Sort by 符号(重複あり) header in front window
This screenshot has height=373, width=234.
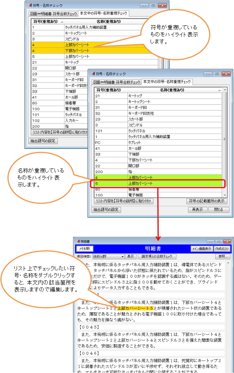111,90
